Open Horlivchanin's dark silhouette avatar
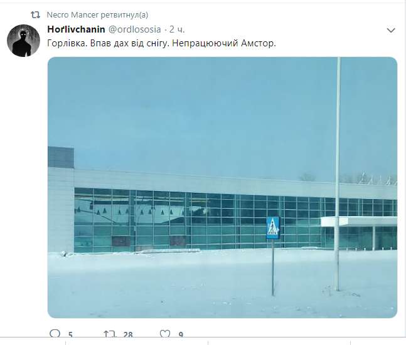This screenshot has width=406, height=345. (23, 41)
